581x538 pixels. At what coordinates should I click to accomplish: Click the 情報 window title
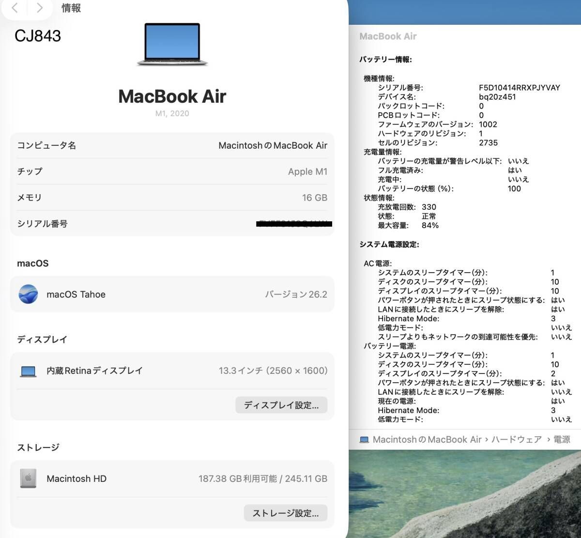(71, 8)
